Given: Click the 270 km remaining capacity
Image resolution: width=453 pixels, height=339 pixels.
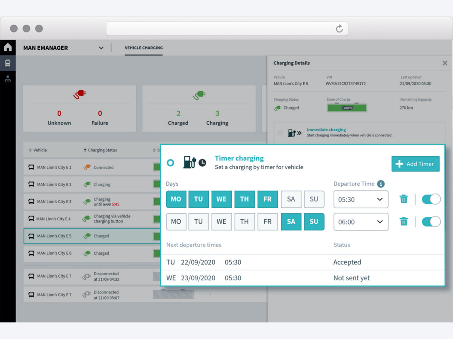Looking at the screenshot, I should click(x=406, y=108).
